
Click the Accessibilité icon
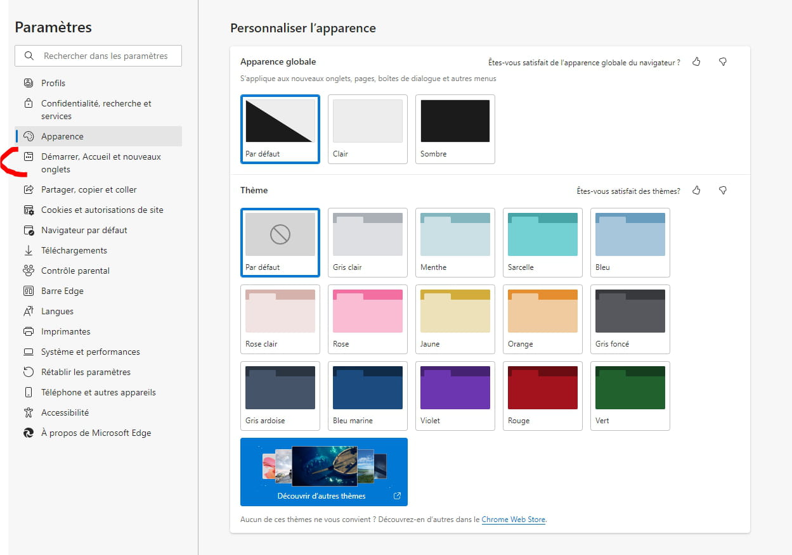[x=28, y=412]
